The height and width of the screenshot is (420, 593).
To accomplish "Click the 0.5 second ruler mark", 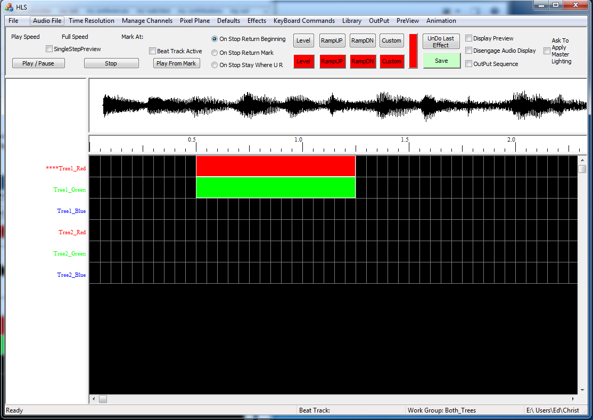I will click(x=192, y=140).
